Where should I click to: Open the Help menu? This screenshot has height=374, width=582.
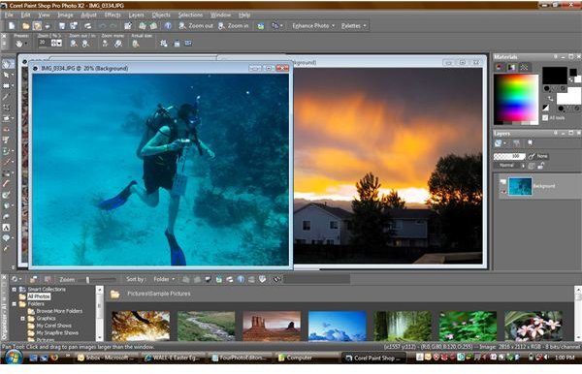pos(244,15)
